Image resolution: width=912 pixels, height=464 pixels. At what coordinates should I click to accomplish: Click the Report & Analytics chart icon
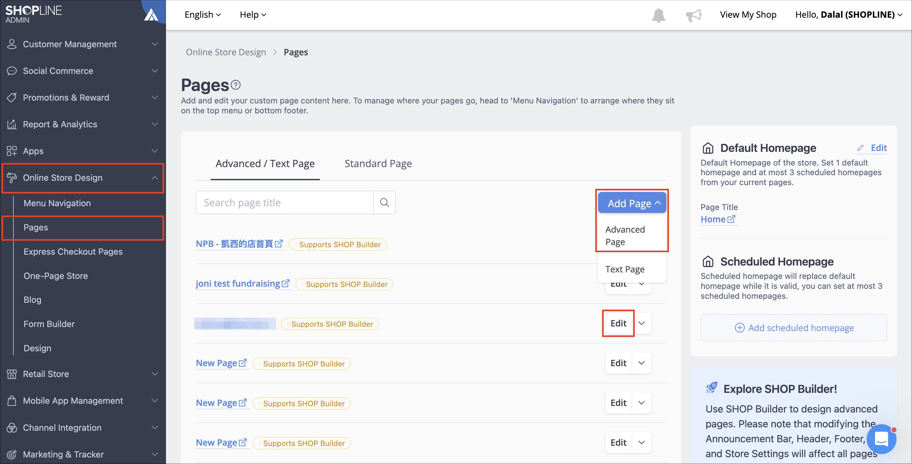12,124
